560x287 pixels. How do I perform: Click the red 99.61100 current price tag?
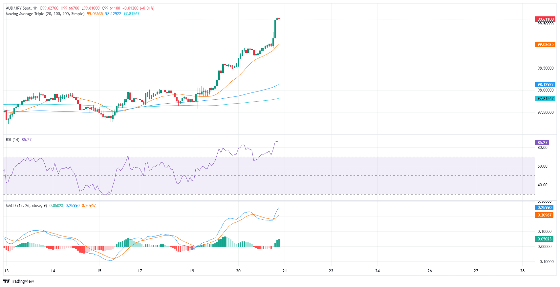tap(545, 19)
